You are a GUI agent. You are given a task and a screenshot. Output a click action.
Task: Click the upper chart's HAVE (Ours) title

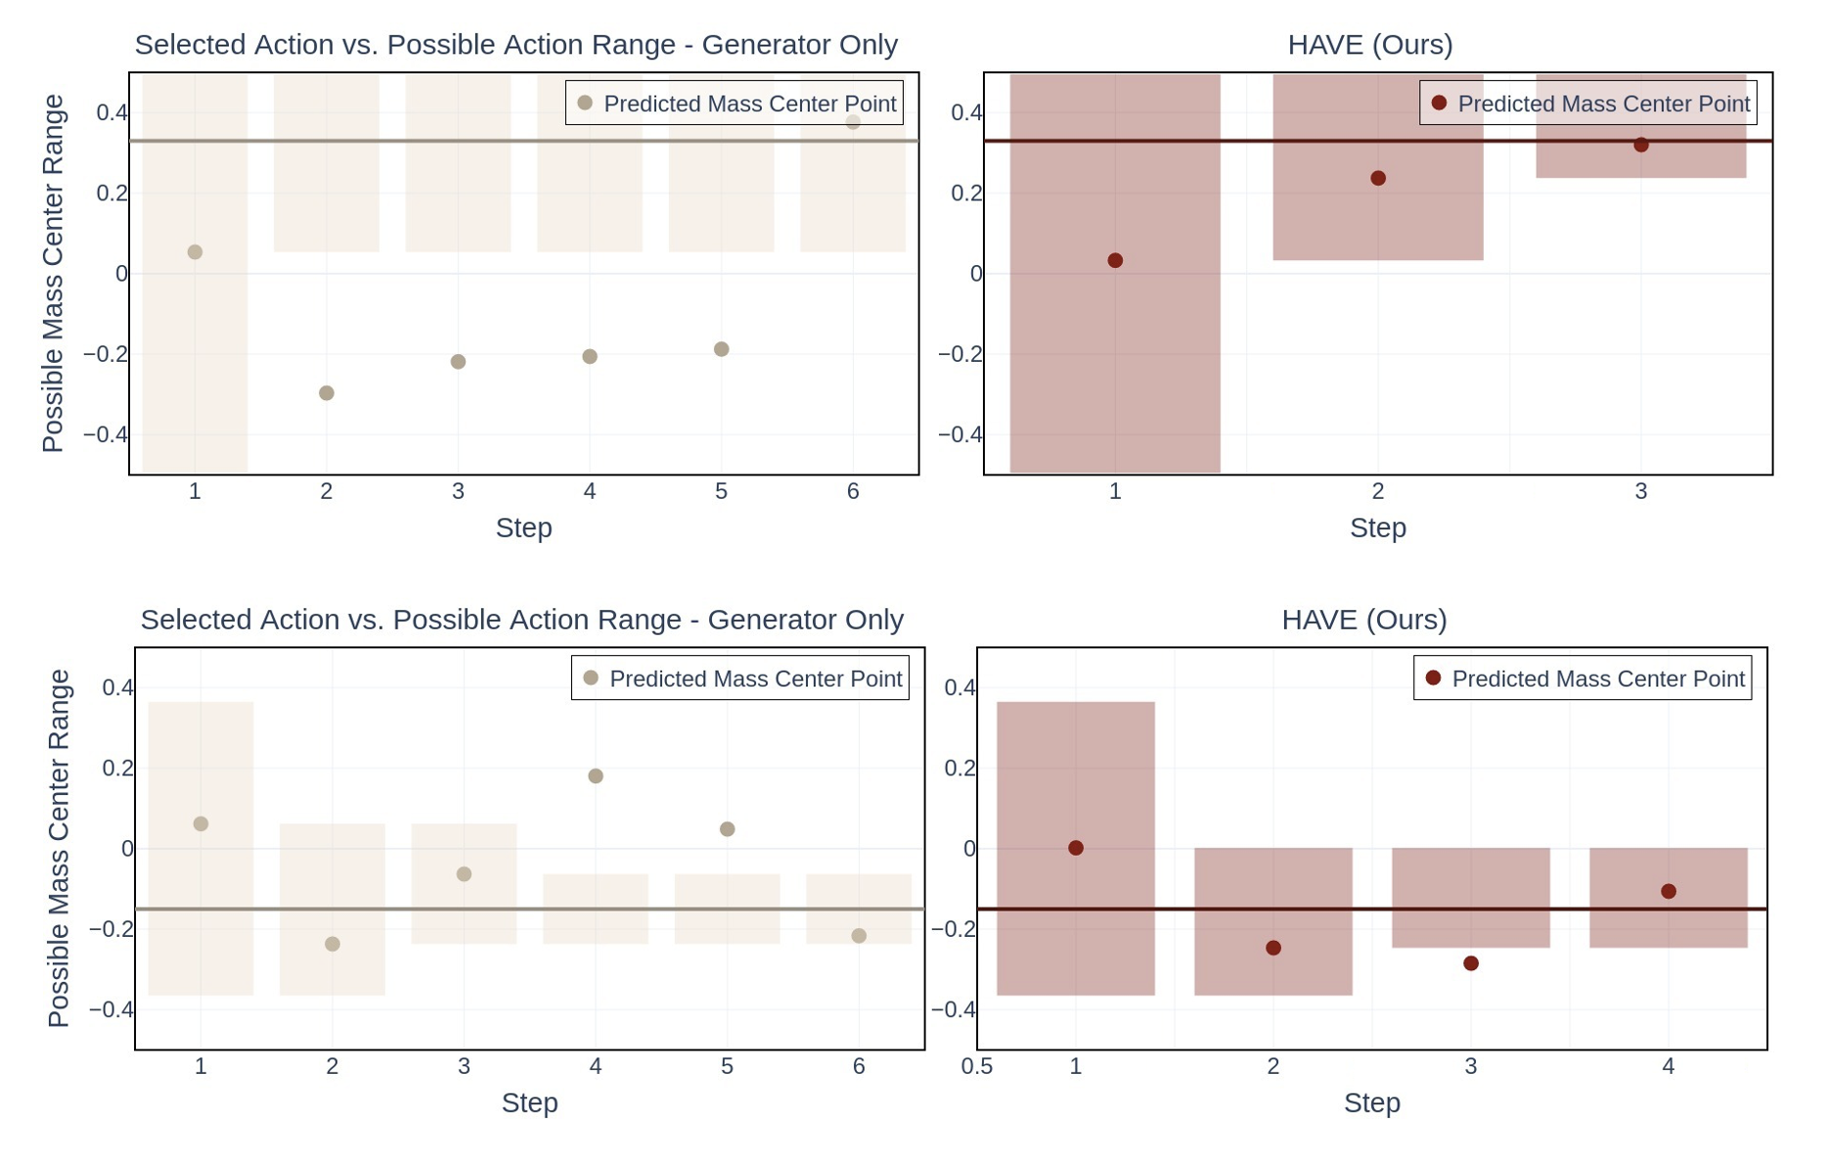pos(1369,45)
